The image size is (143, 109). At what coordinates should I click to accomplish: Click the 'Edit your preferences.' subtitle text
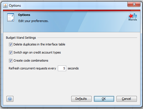34,21
